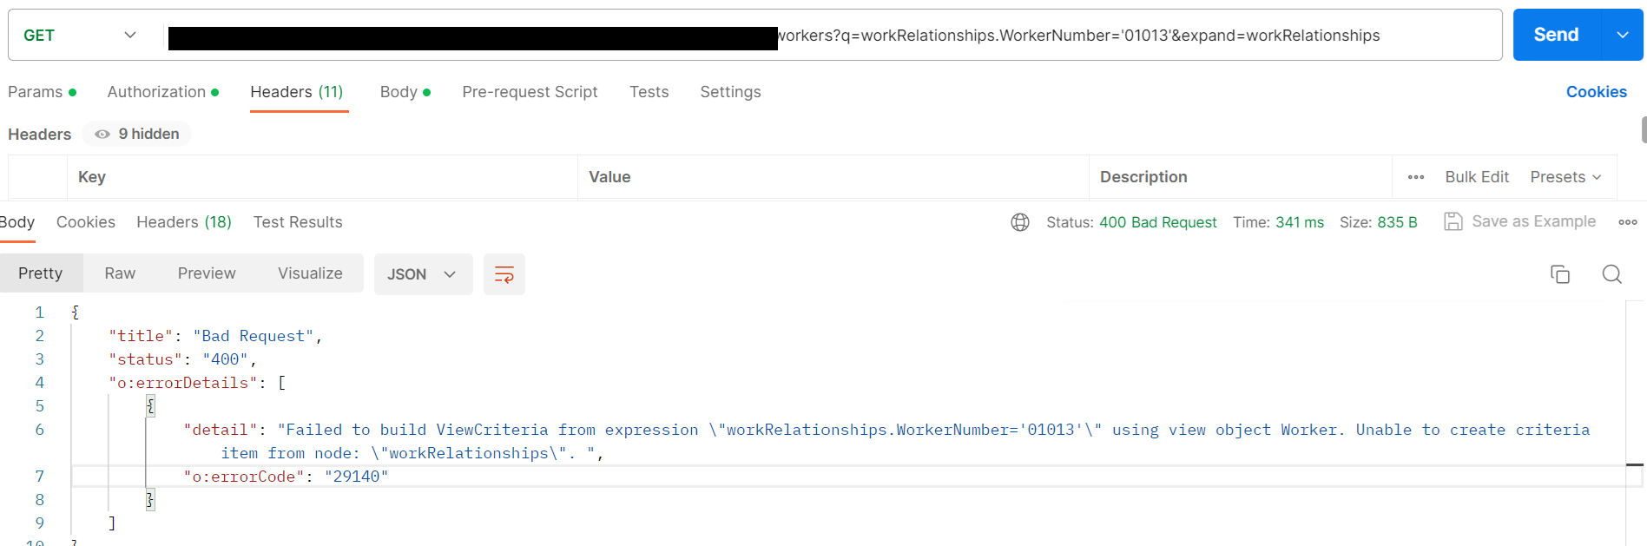1647x546 pixels.
Task: Search within the response body
Action: pyautogui.click(x=1612, y=274)
